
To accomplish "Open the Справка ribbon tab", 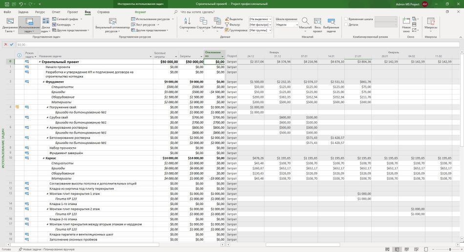I will click(x=103, y=12).
